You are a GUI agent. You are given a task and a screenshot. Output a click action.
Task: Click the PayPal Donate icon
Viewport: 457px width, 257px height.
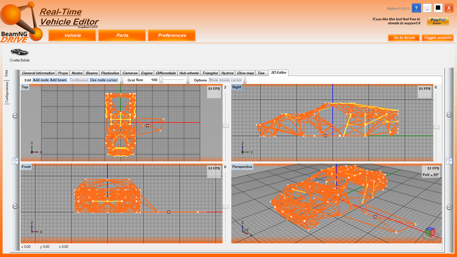click(438, 21)
